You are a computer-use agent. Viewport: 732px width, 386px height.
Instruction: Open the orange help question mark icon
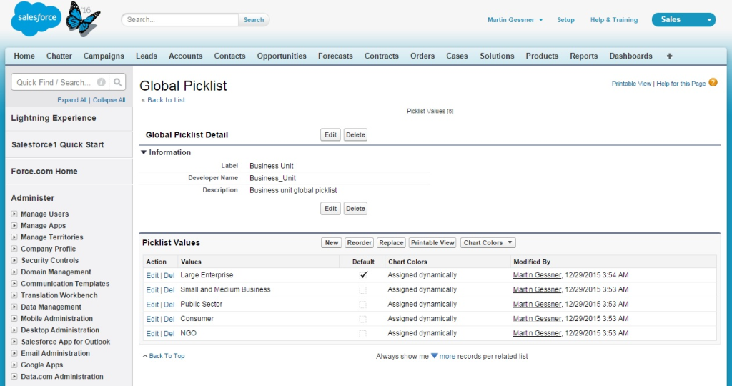pyautogui.click(x=713, y=84)
